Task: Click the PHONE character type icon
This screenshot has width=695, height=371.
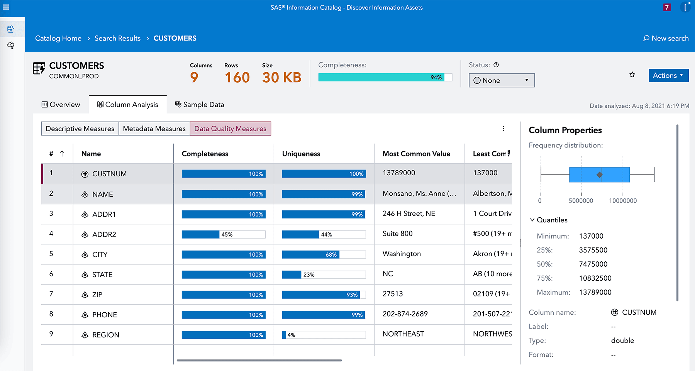Action: [85, 315]
